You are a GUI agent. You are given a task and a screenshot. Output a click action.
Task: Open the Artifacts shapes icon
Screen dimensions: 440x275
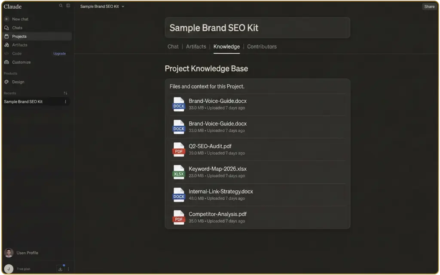[6, 45]
